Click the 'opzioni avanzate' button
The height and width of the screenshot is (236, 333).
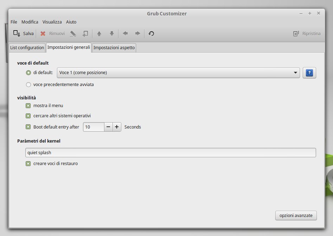pos(296,215)
